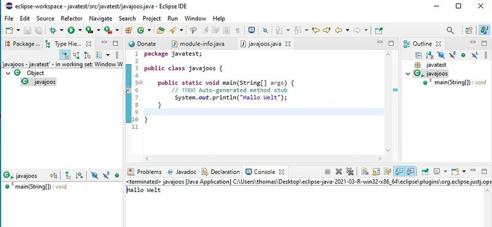Select main(String[]) in the Outline view

(454, 82)
